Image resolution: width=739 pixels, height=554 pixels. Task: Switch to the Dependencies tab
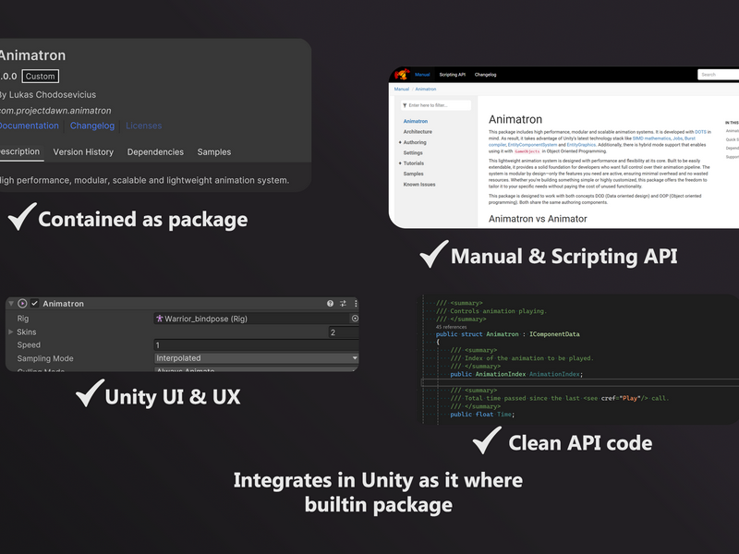click(155, 152)
